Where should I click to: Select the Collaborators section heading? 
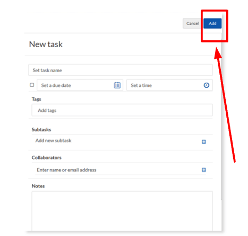point(46,158)
